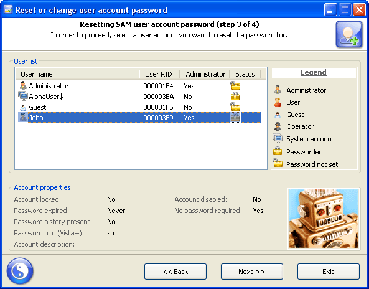369x289 pixels.
Task: Click Administrator row's password status lock icon
Action: [235, 85]
